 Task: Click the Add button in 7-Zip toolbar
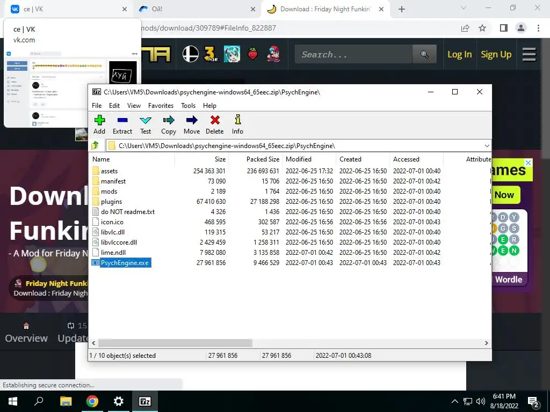pos(99,124)
